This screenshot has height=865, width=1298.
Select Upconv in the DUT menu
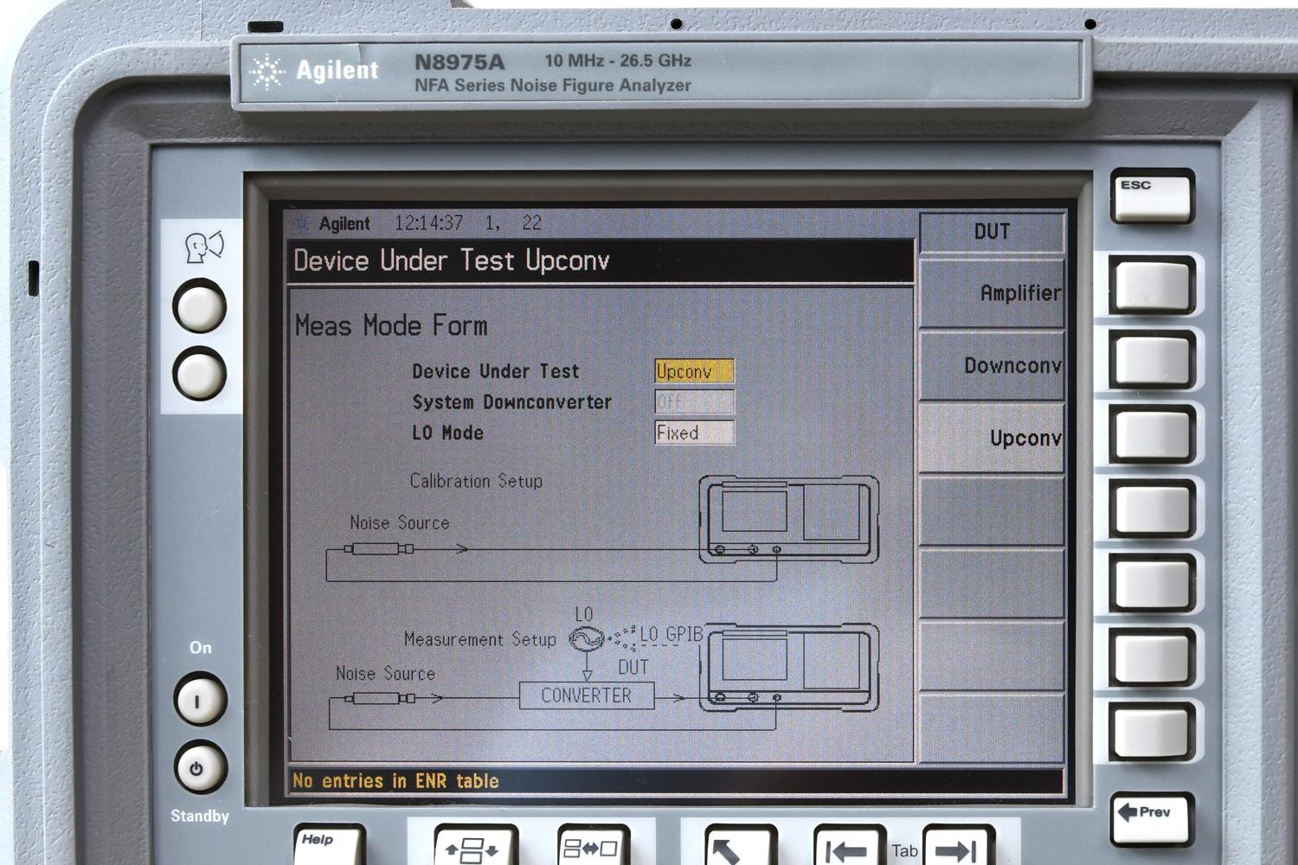coord(992,438)
